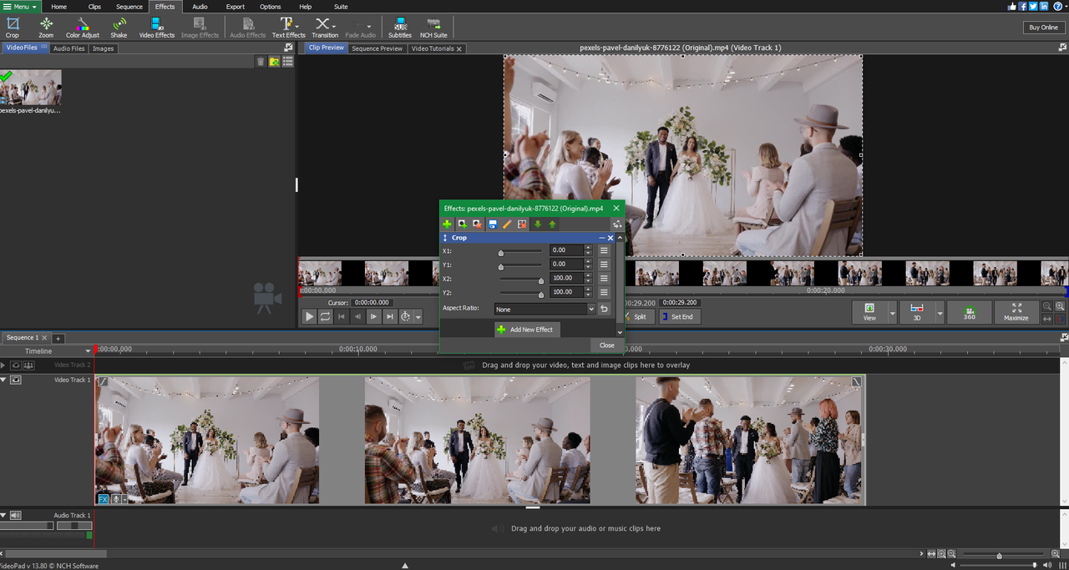Save the effect chain with the floppy icon
The width and height of the screenshot is (1069, 570).
click(493, 224)
